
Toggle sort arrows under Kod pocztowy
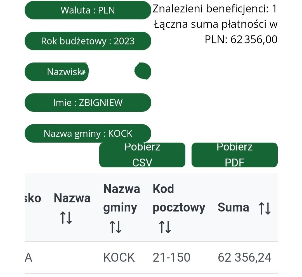[x=165, y=227]
